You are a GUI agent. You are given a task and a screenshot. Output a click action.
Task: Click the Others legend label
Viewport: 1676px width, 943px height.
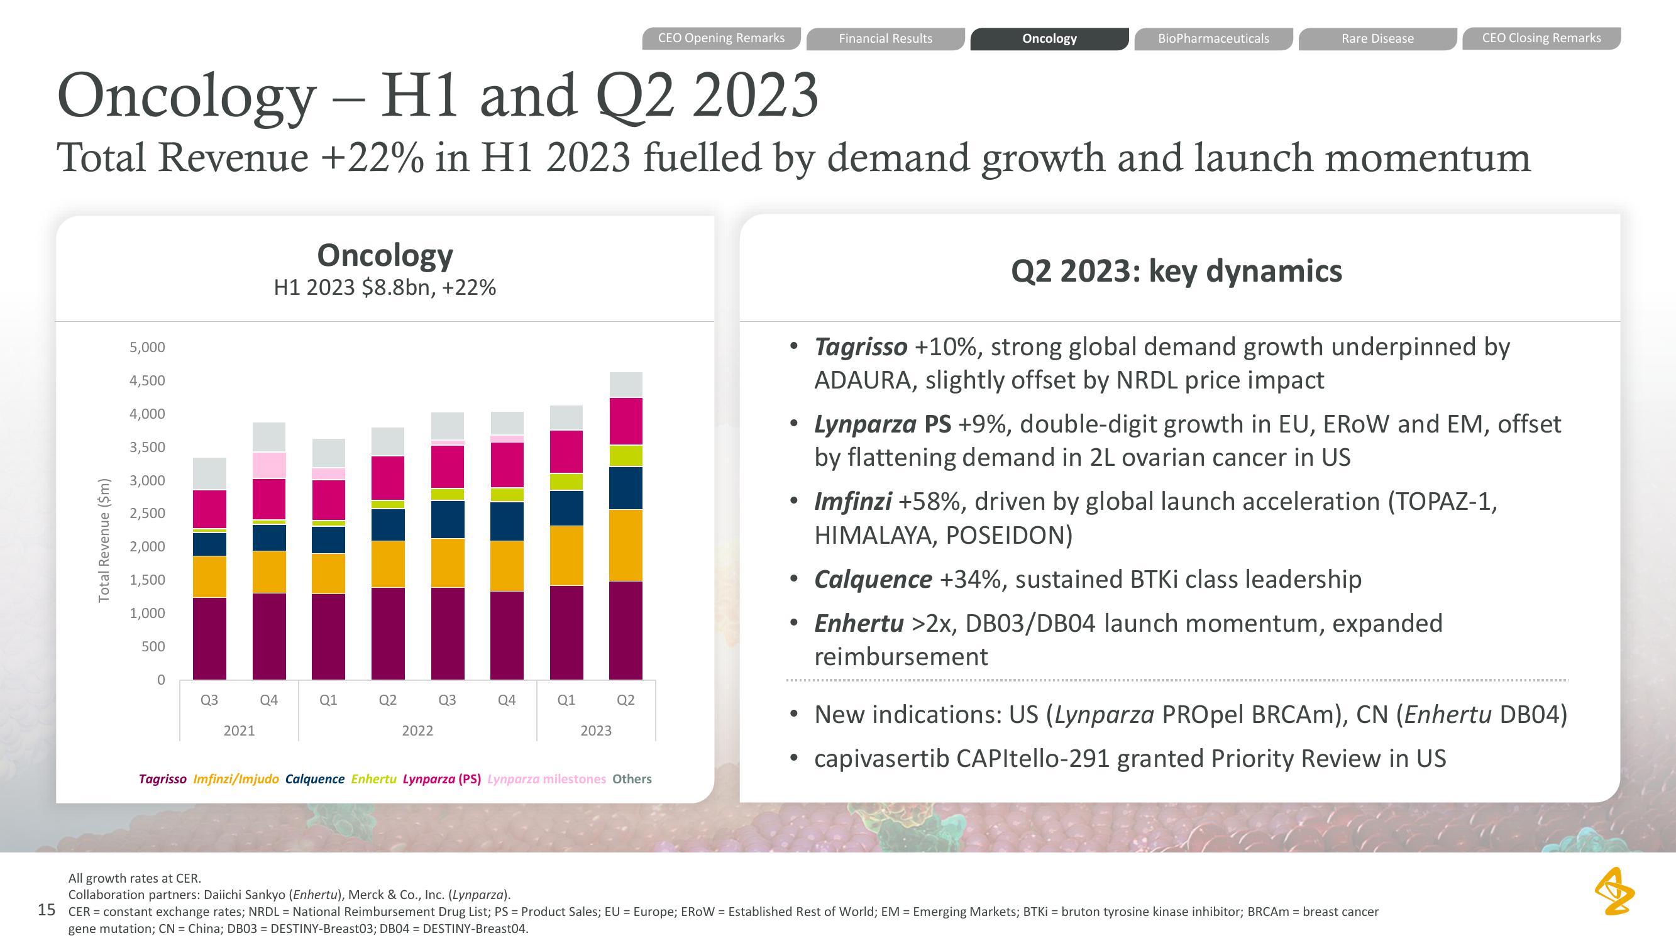tap(632, 779)
